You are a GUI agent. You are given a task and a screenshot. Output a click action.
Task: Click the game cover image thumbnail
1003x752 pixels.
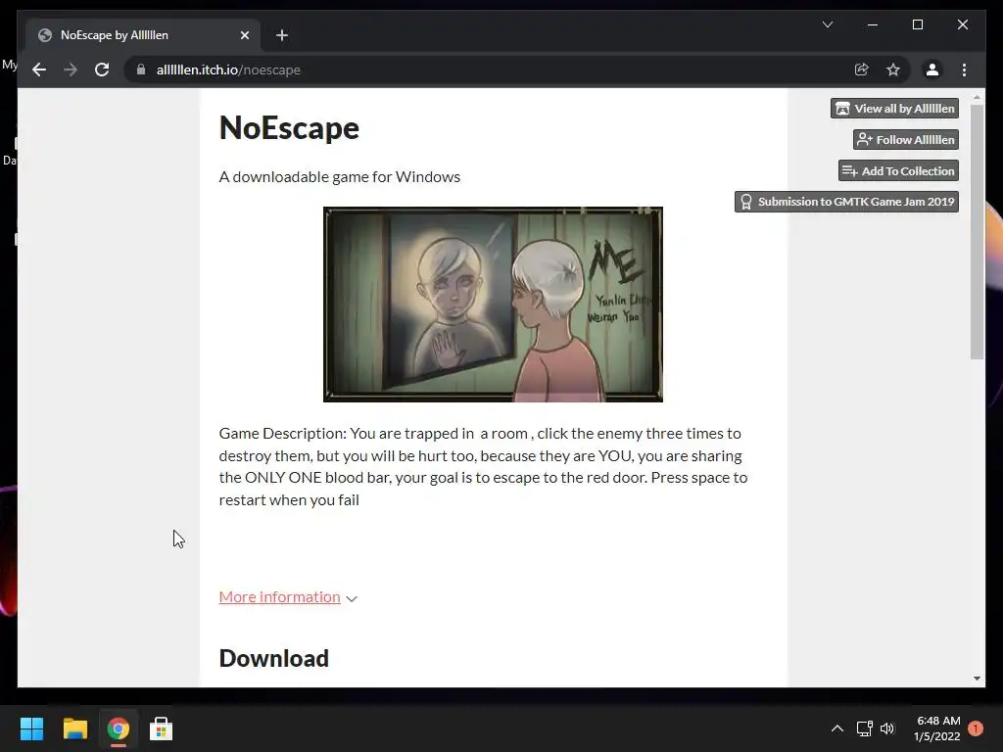point(493,305)
